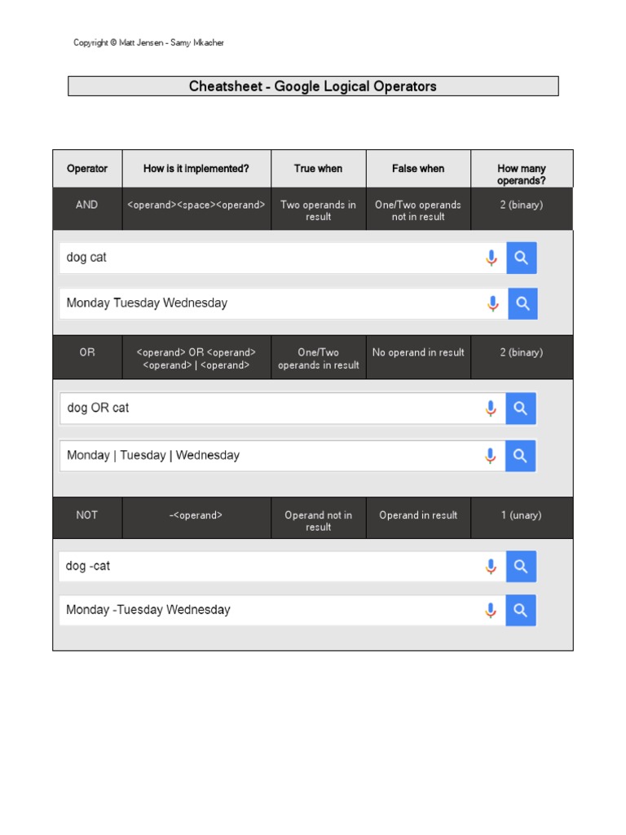
Task: Tap the voice search icon in "dog OR cat"
Action: (491, 408)
